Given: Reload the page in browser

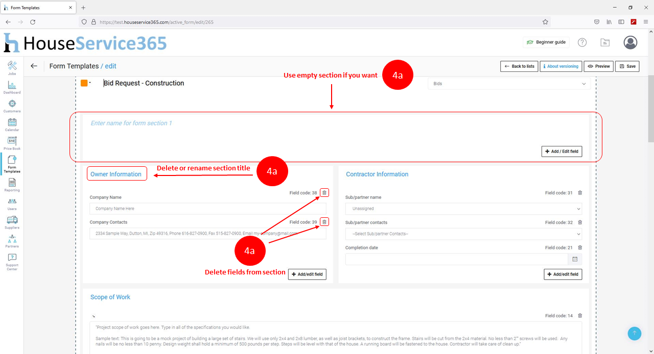Looking at the screenshot, I should (x=33, y=22).
